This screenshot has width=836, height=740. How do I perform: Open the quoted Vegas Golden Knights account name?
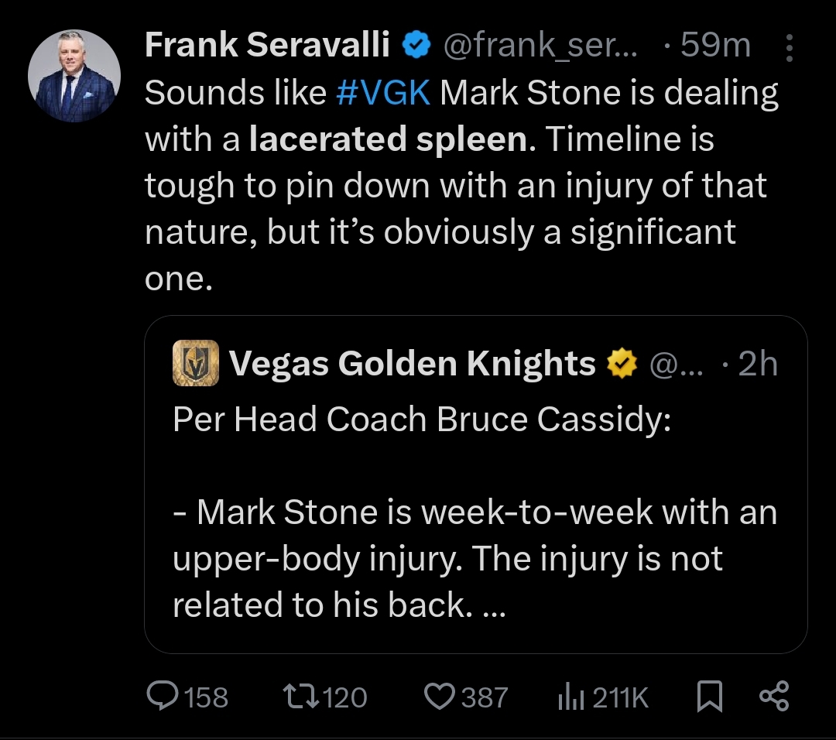[x=412, y=364]
